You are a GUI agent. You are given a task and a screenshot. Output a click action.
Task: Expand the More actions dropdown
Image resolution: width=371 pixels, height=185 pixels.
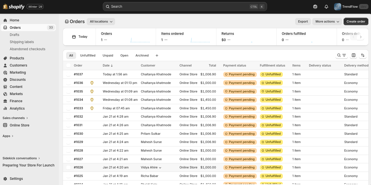coord(327,21)
